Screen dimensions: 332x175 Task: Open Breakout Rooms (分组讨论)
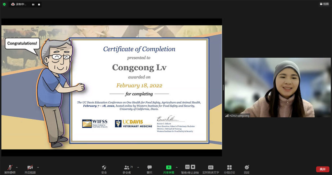[x=229, y=169]
